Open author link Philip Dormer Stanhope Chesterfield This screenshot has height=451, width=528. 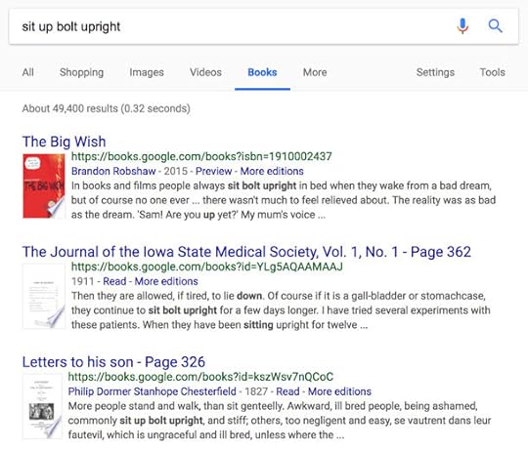(152, 391)
